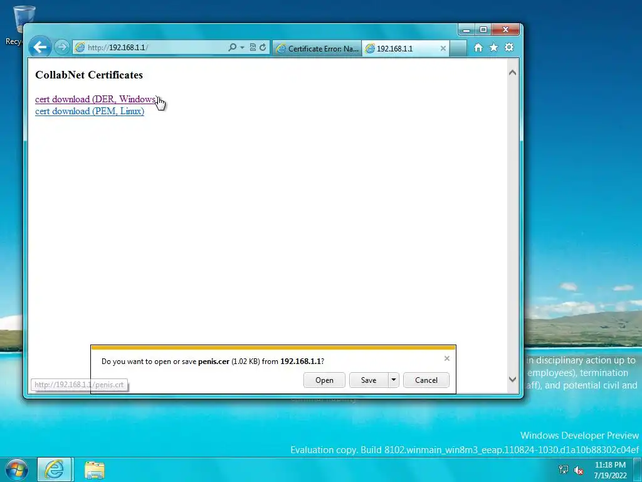Open Favorites star icon
The image size is (642, 482).
coord(494,48)
